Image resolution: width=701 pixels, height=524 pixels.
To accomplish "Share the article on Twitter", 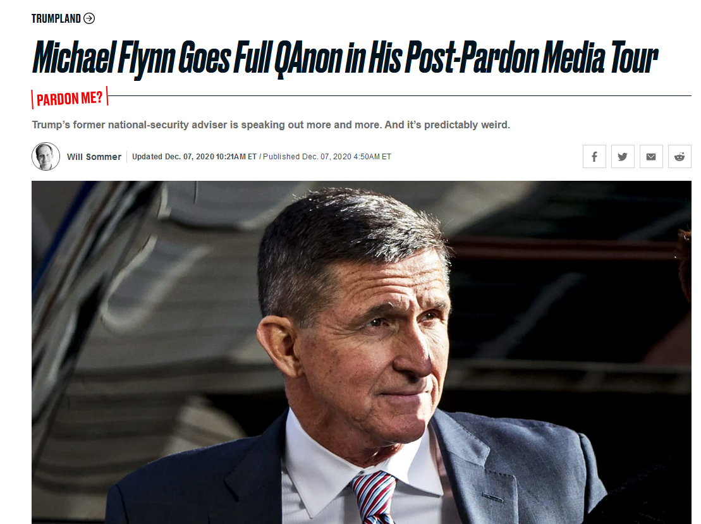I will [623, 157].
